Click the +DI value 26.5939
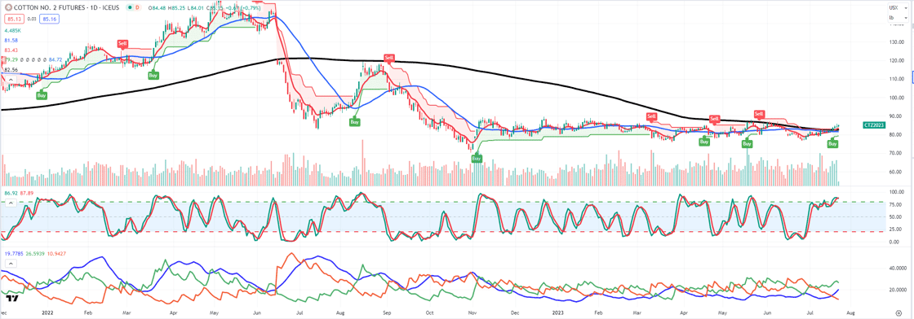This screenshot has width=914, height=319. (35, 254)
